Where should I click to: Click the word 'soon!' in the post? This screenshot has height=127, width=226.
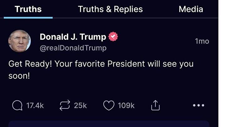(19, 76)
